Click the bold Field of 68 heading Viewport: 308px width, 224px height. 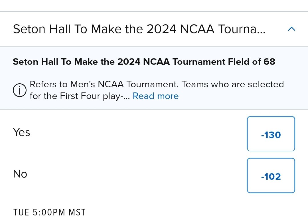click(144, 62)
